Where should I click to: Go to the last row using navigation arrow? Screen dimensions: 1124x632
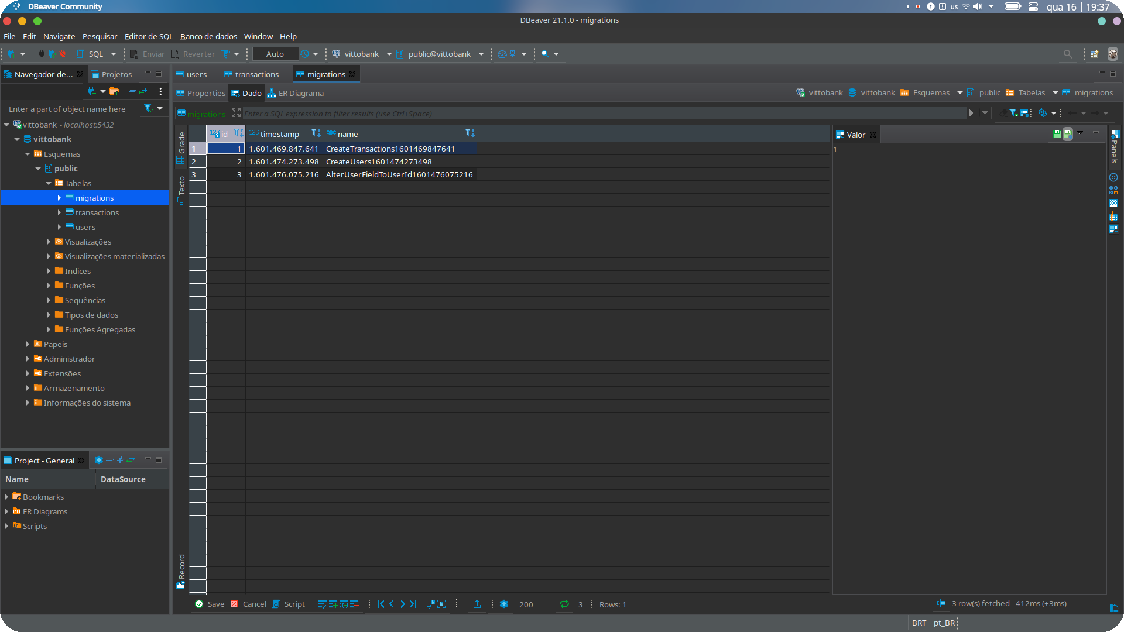click(413, 604)
